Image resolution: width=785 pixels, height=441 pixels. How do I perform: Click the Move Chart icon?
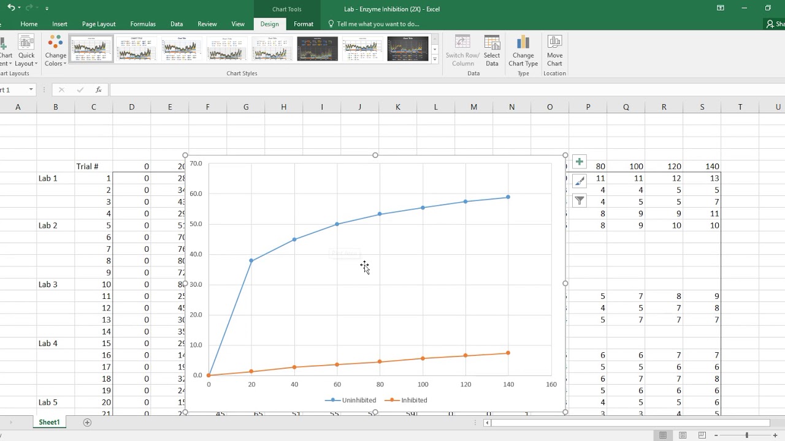[554, 51]
